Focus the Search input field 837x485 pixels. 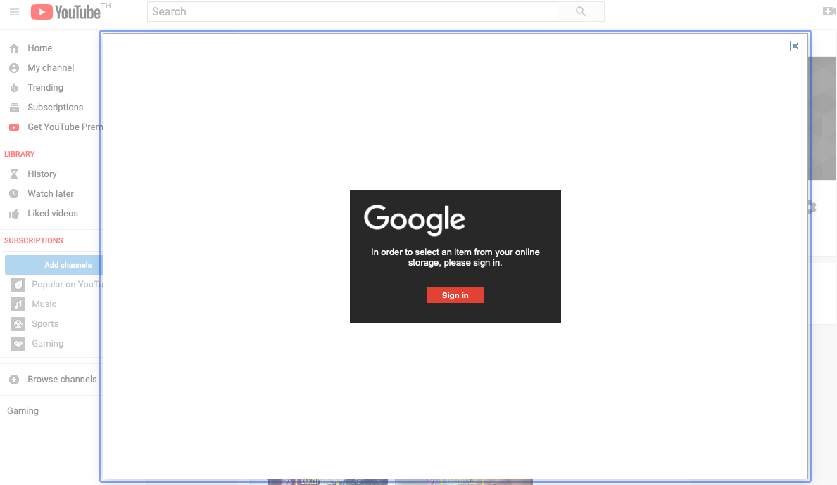352,12
